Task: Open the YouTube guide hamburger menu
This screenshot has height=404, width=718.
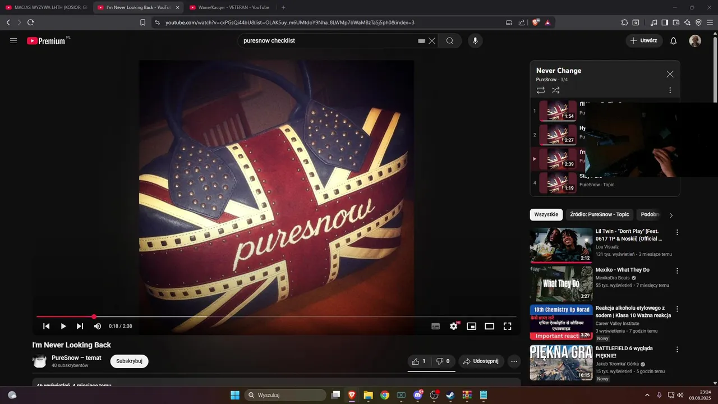Action: 13,40
